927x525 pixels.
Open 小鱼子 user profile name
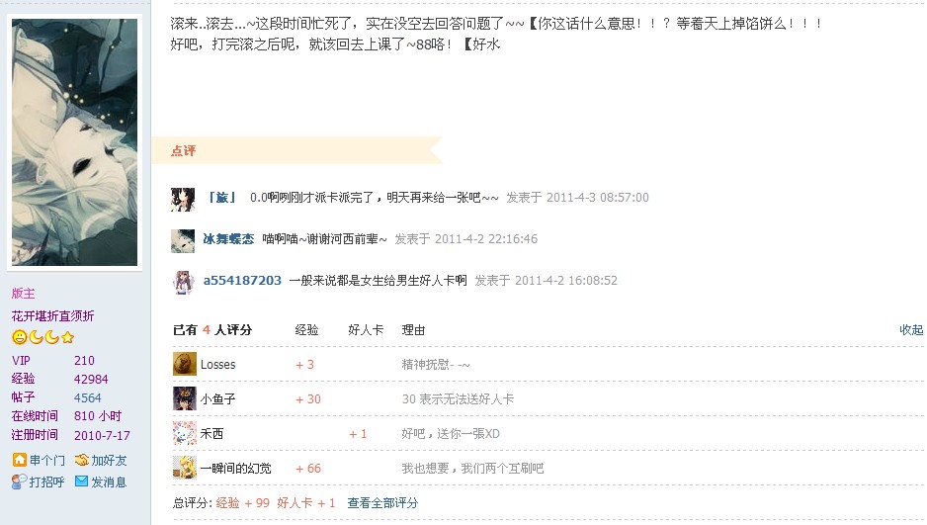217,399
